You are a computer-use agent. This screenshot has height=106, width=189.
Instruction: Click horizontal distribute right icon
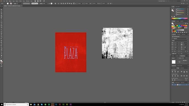[187, 76]
